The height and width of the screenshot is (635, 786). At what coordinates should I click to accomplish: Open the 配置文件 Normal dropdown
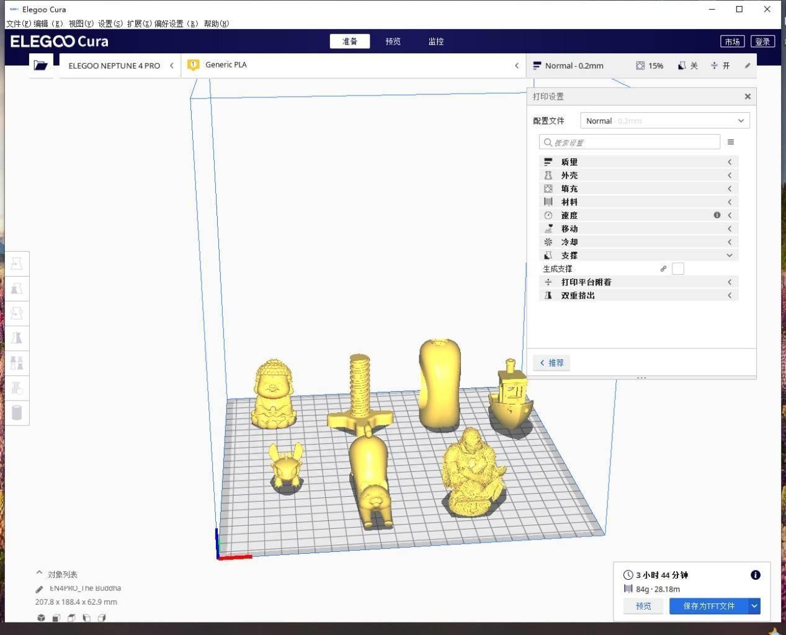664,121
